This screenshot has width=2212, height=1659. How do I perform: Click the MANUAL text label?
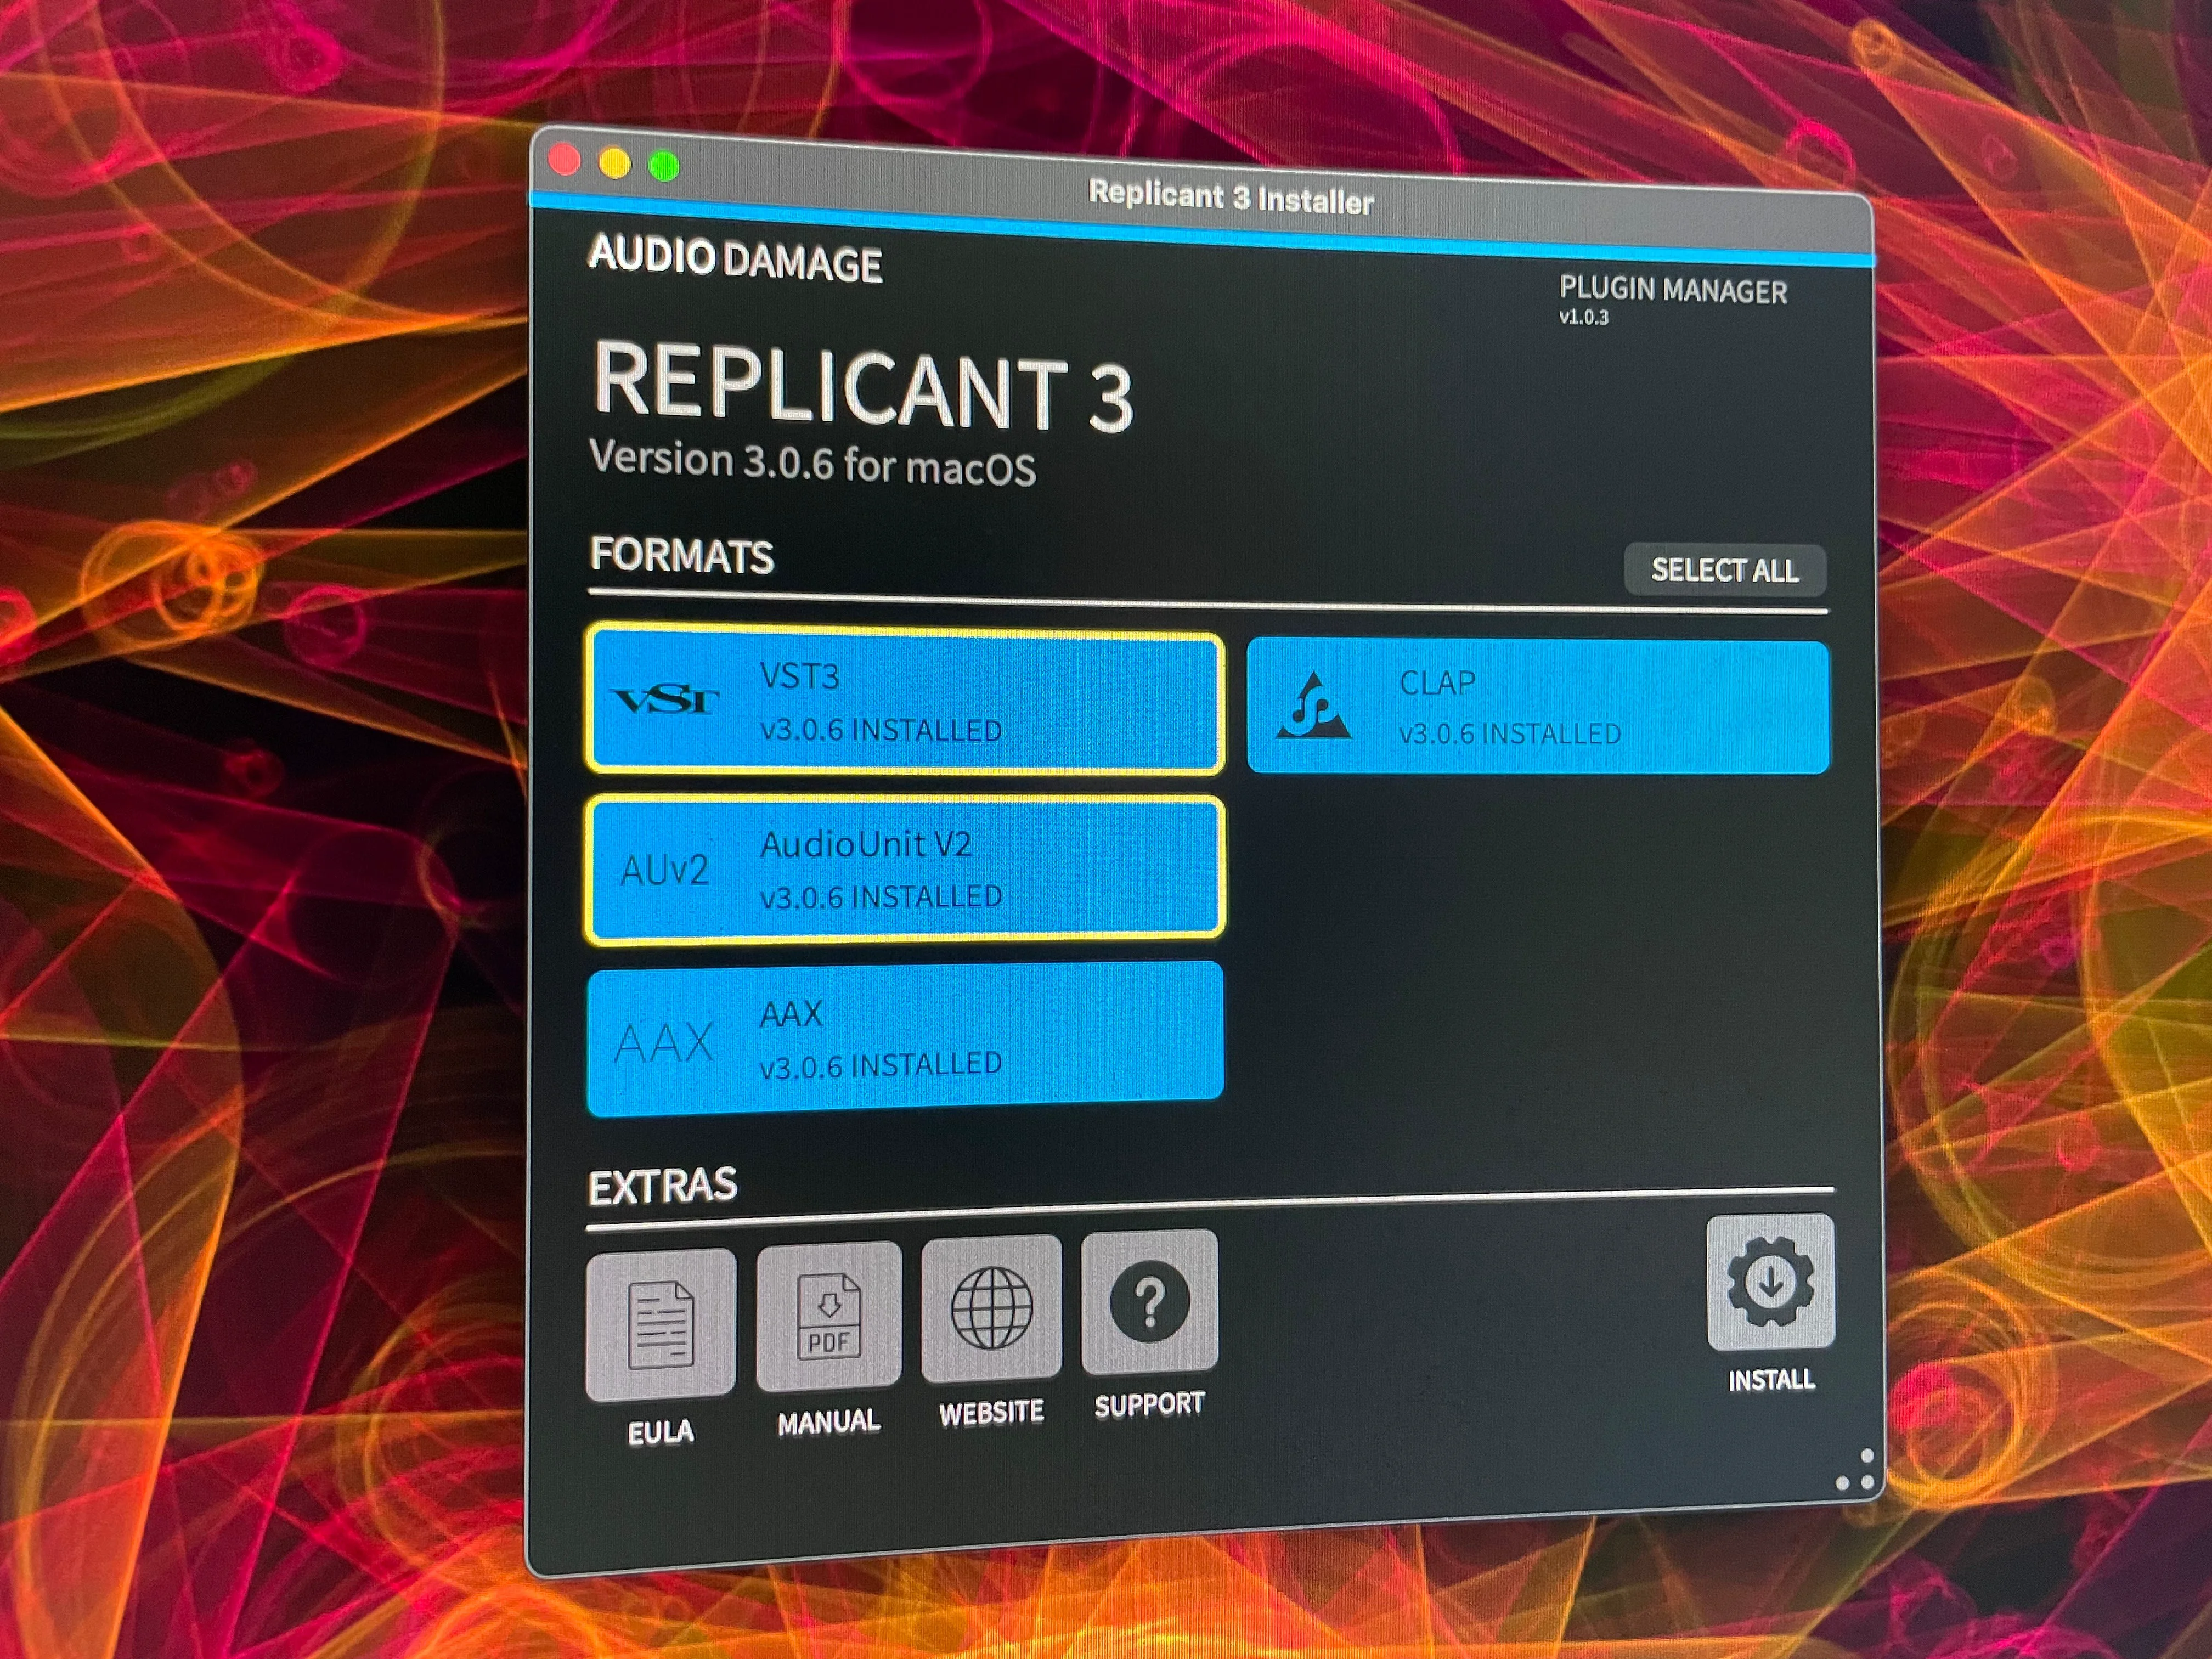click(829, 1421)
